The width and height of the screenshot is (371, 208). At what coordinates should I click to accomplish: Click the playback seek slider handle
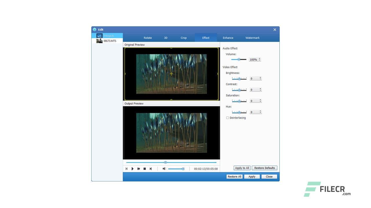(x=166, y=162)
